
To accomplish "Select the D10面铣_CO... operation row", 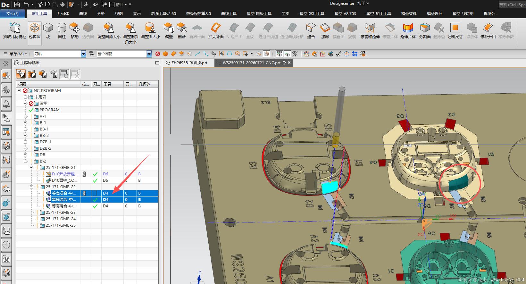I will [x=65, y=180].
